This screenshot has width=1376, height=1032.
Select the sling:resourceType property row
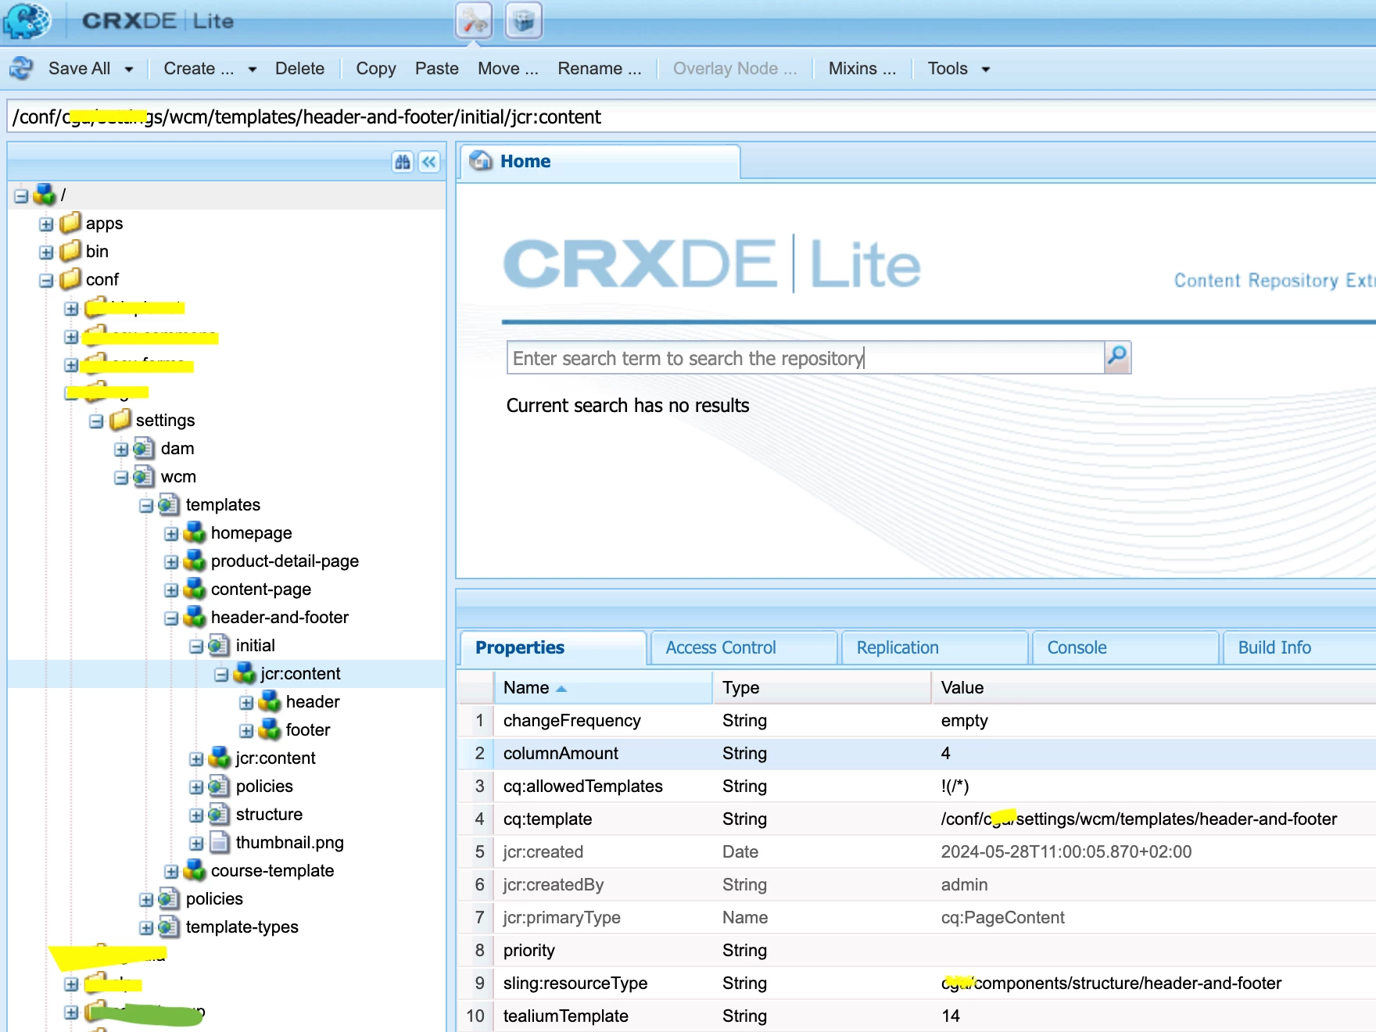point(916,983)
